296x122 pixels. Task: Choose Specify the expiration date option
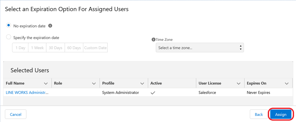(x=9, y=37)
